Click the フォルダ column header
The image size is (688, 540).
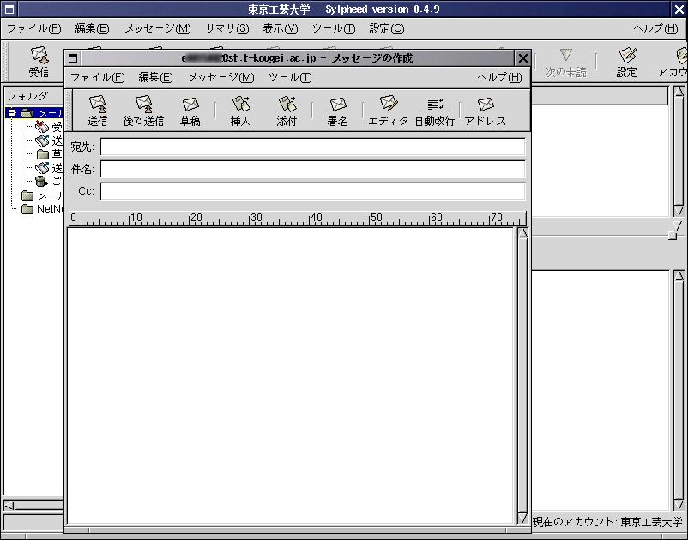click(x=33, y=95)
